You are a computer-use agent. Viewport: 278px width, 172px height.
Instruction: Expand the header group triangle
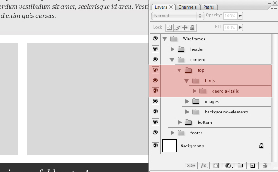(x=173, y=49)
